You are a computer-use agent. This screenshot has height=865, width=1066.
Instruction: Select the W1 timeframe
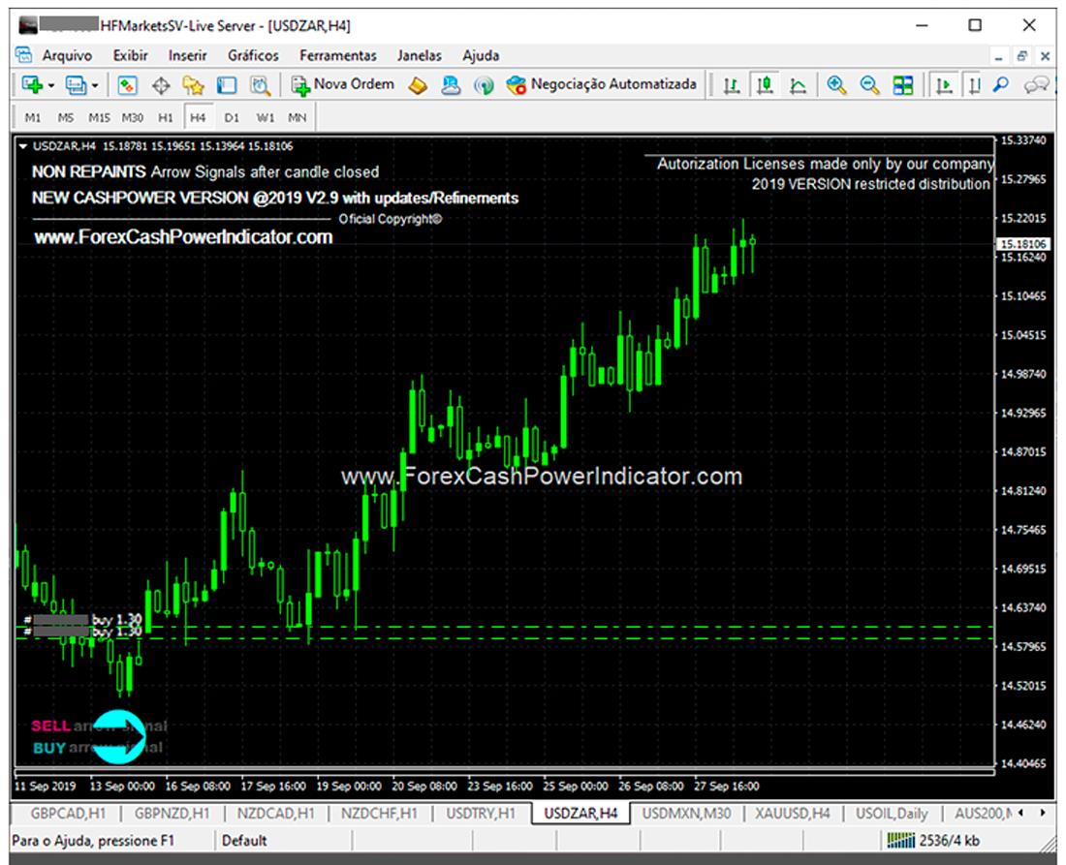tap(266, 117)
